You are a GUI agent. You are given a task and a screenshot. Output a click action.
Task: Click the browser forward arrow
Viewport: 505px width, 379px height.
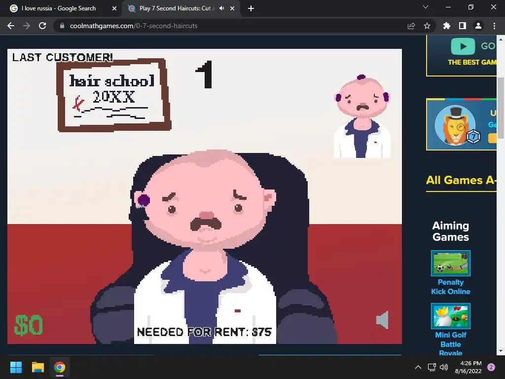(27, 26)
